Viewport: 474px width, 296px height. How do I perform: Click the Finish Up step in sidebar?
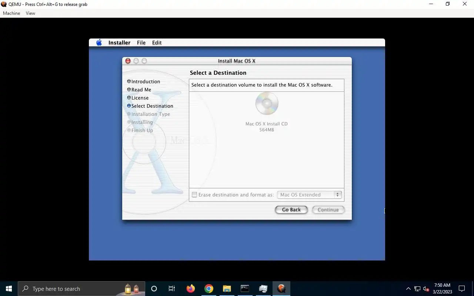point(140,130)
